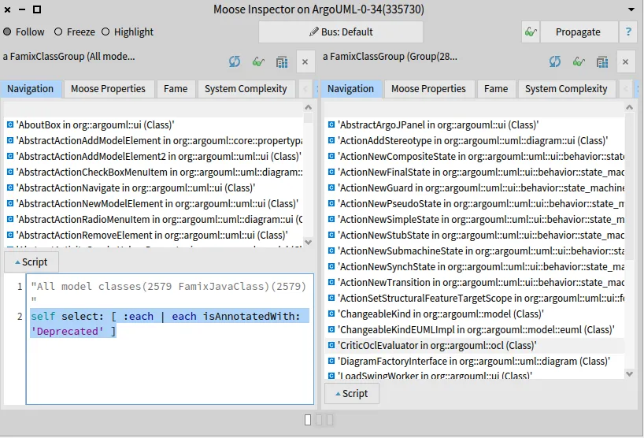
Task: Browse right pane with table icon
Action: 602,62
